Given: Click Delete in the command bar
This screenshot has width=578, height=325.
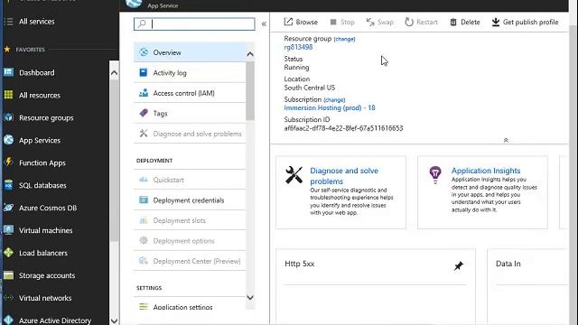Looking at the screenshot, I should pyautogui.click(x=465, y=22).
